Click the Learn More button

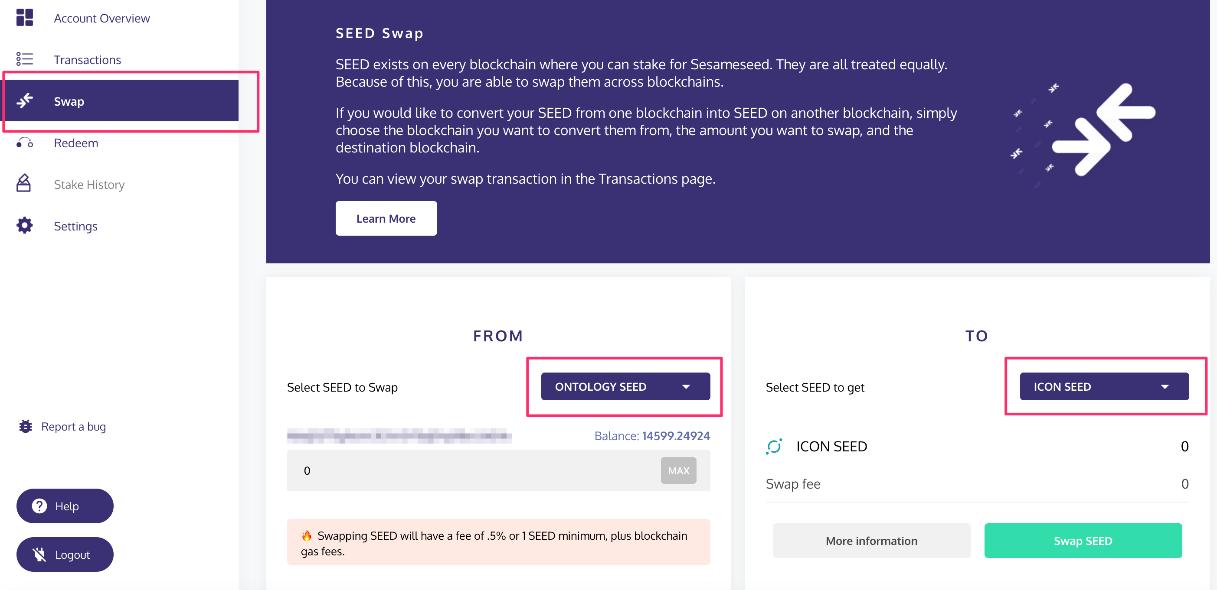[386, 218]
